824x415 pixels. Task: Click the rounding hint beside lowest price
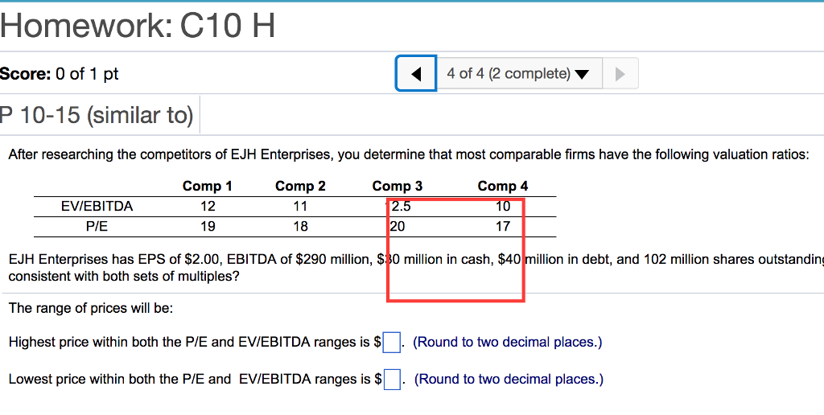point(509,379)
